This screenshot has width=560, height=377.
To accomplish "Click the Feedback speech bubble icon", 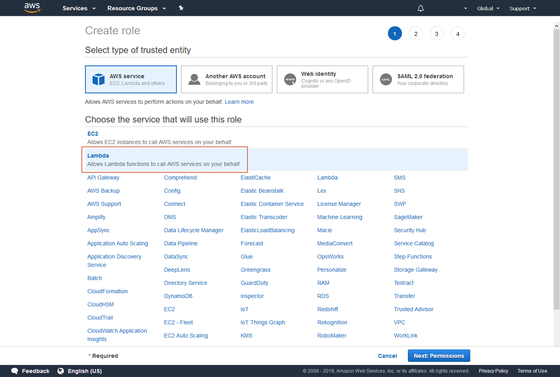I will coord(15,371).
